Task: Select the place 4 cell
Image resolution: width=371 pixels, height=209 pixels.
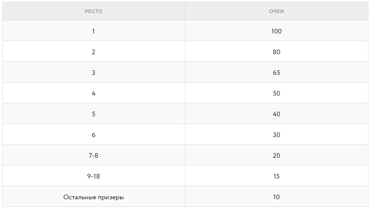Action: 93,93
